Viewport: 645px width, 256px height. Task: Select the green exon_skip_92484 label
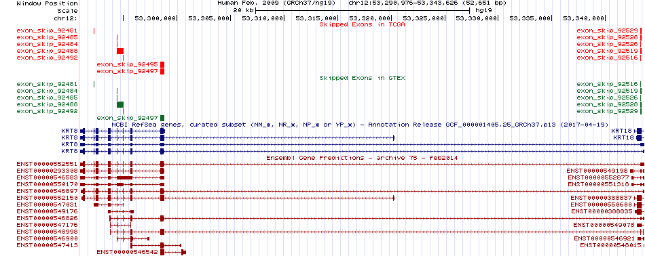point(47,91)
